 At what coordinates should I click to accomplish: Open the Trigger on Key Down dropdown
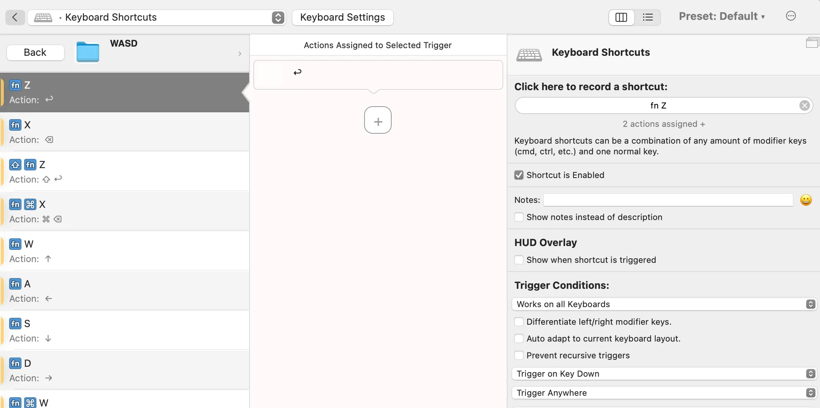664,374
